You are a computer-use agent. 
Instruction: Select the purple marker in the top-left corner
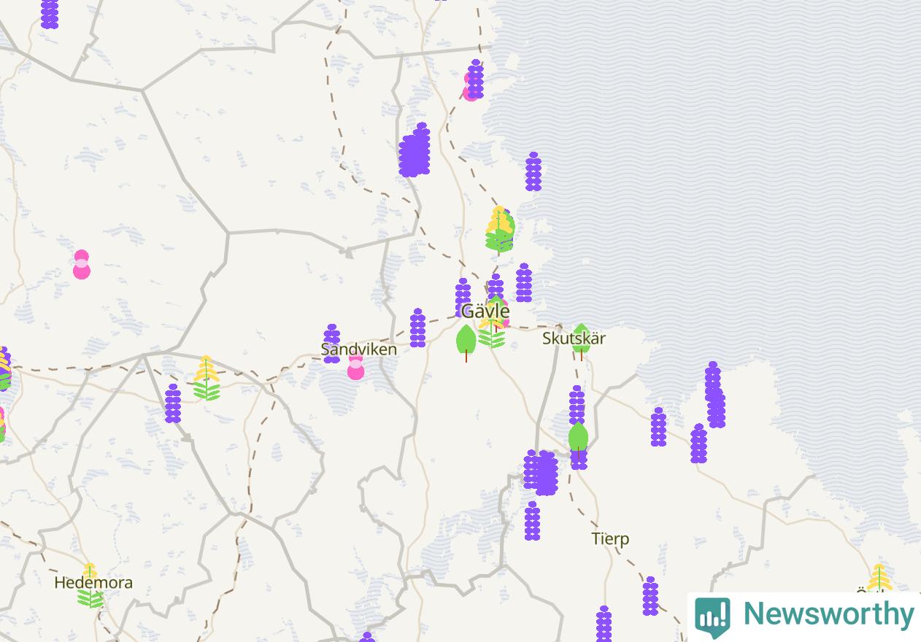pos(50,13)
